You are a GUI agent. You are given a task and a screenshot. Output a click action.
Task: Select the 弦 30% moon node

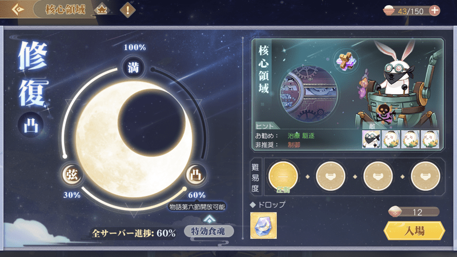(72, 174)
